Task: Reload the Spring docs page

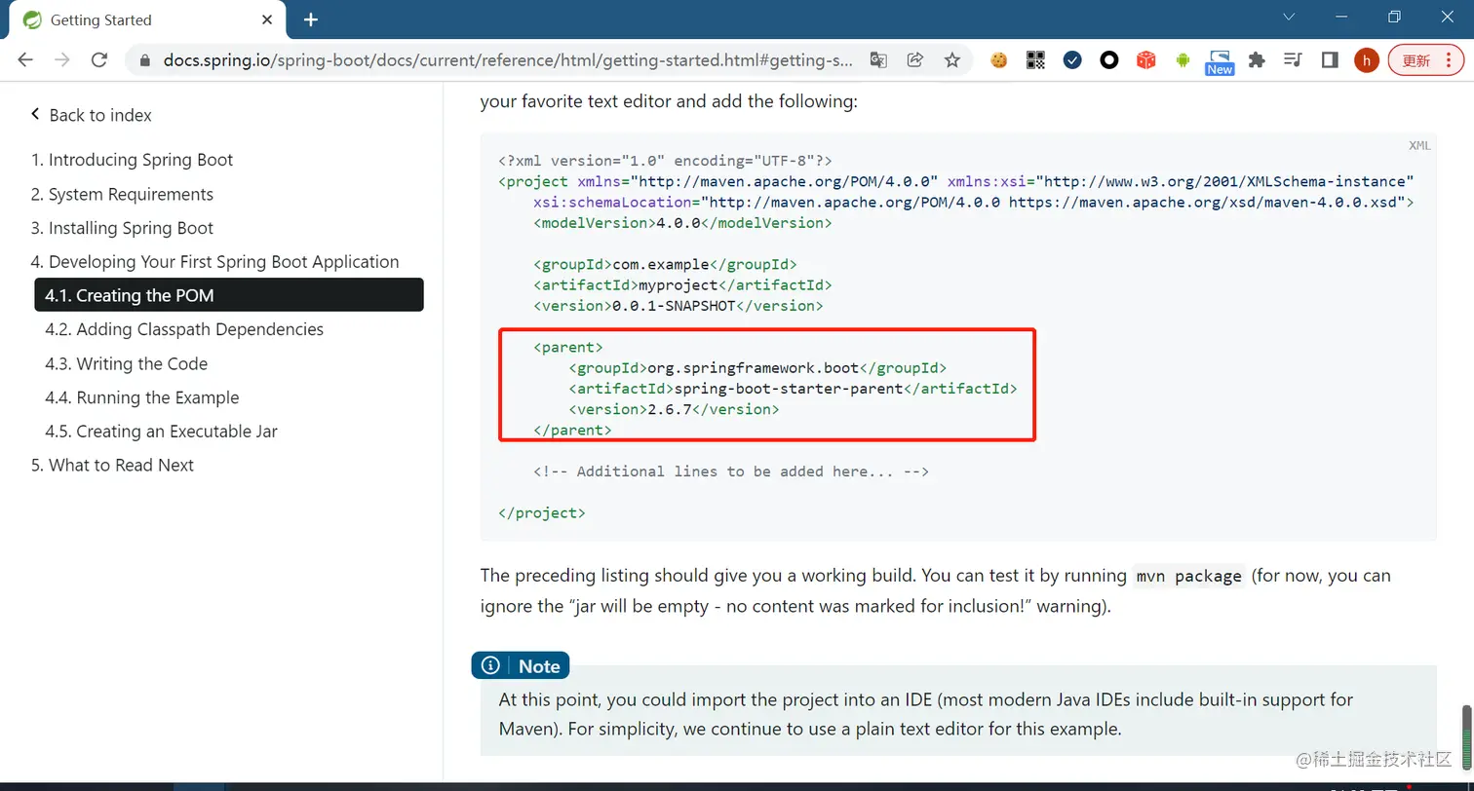Action: click(98, 59)
